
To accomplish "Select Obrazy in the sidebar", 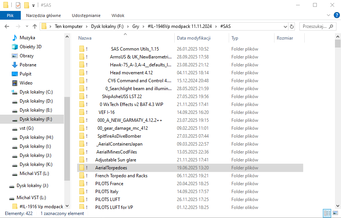I will [x=26, y=56].
